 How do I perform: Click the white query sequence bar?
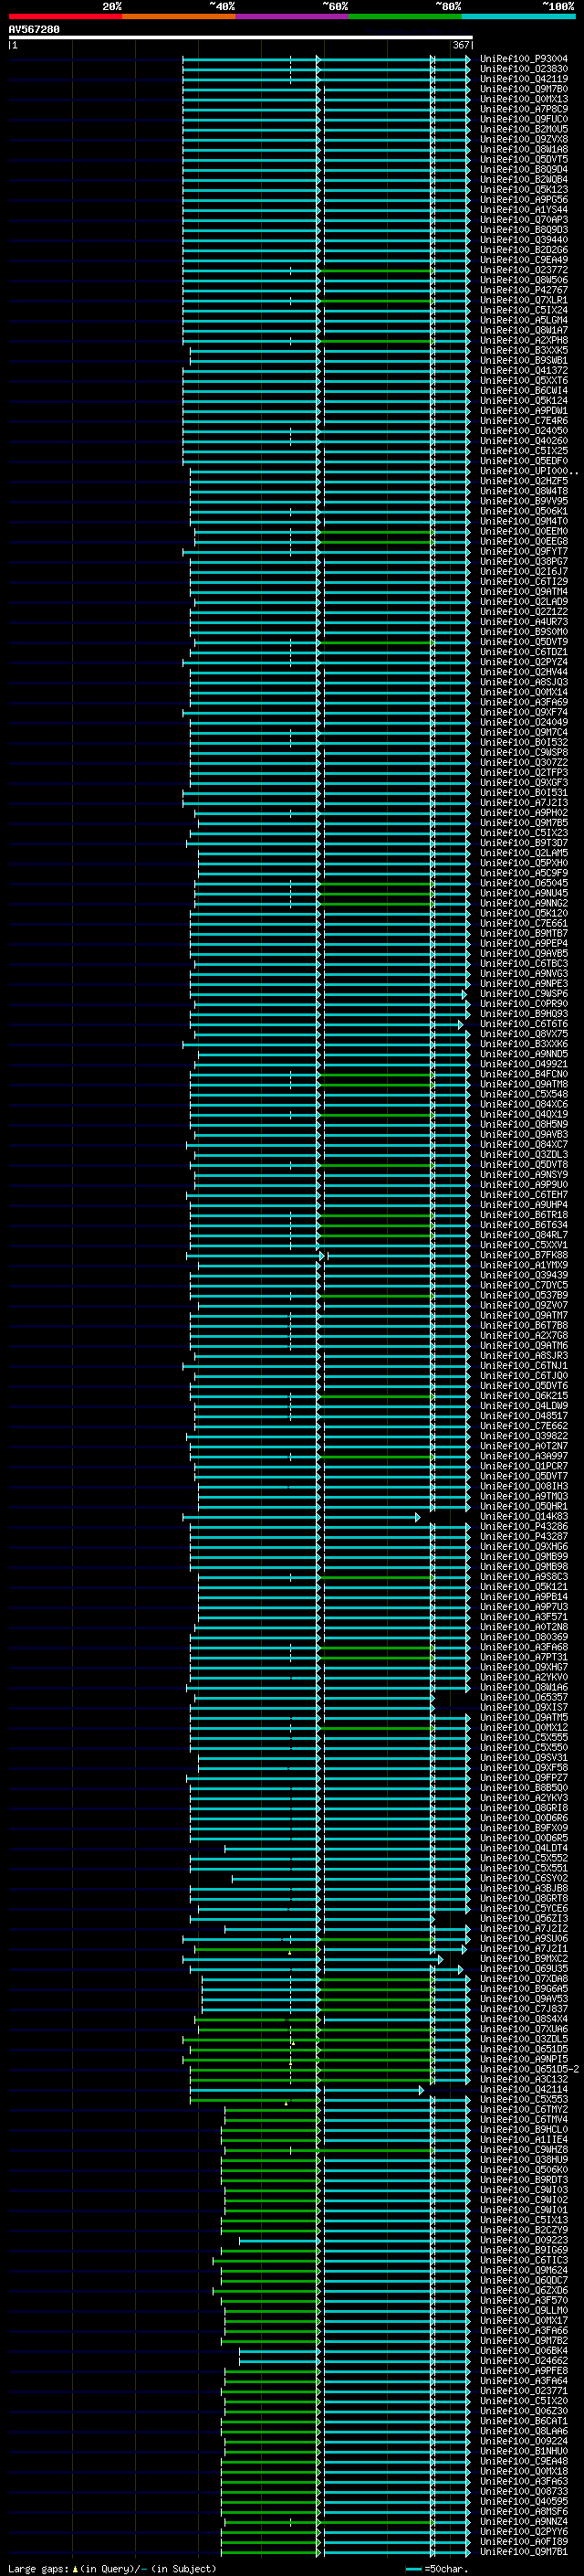[240, 37]
